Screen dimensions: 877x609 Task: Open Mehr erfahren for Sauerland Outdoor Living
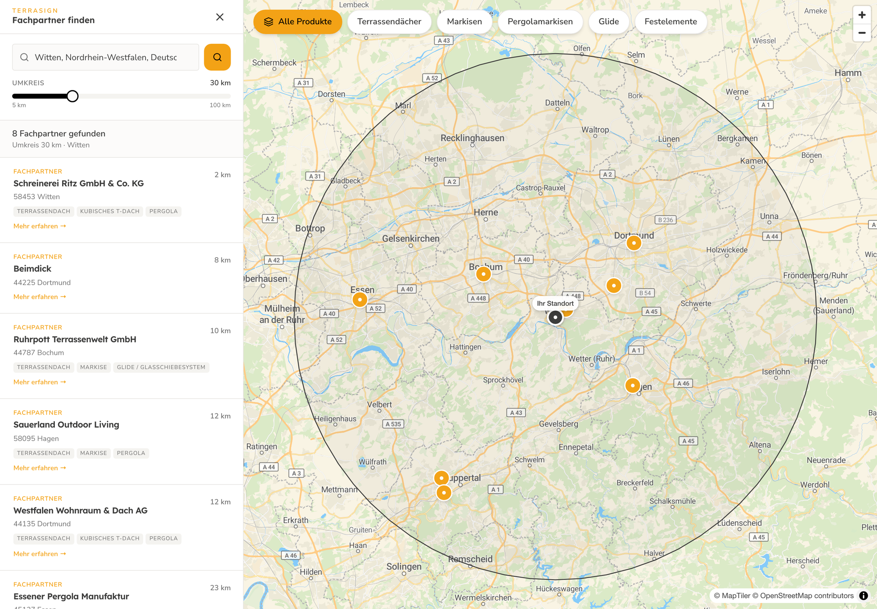click(40, 468)
